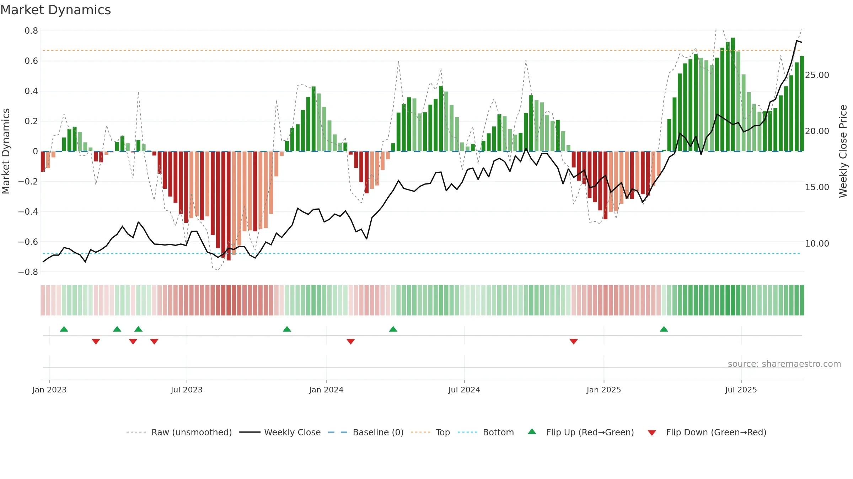Select the Flip Up marker in March 2025
853x479 pixels.
[664, 329]
